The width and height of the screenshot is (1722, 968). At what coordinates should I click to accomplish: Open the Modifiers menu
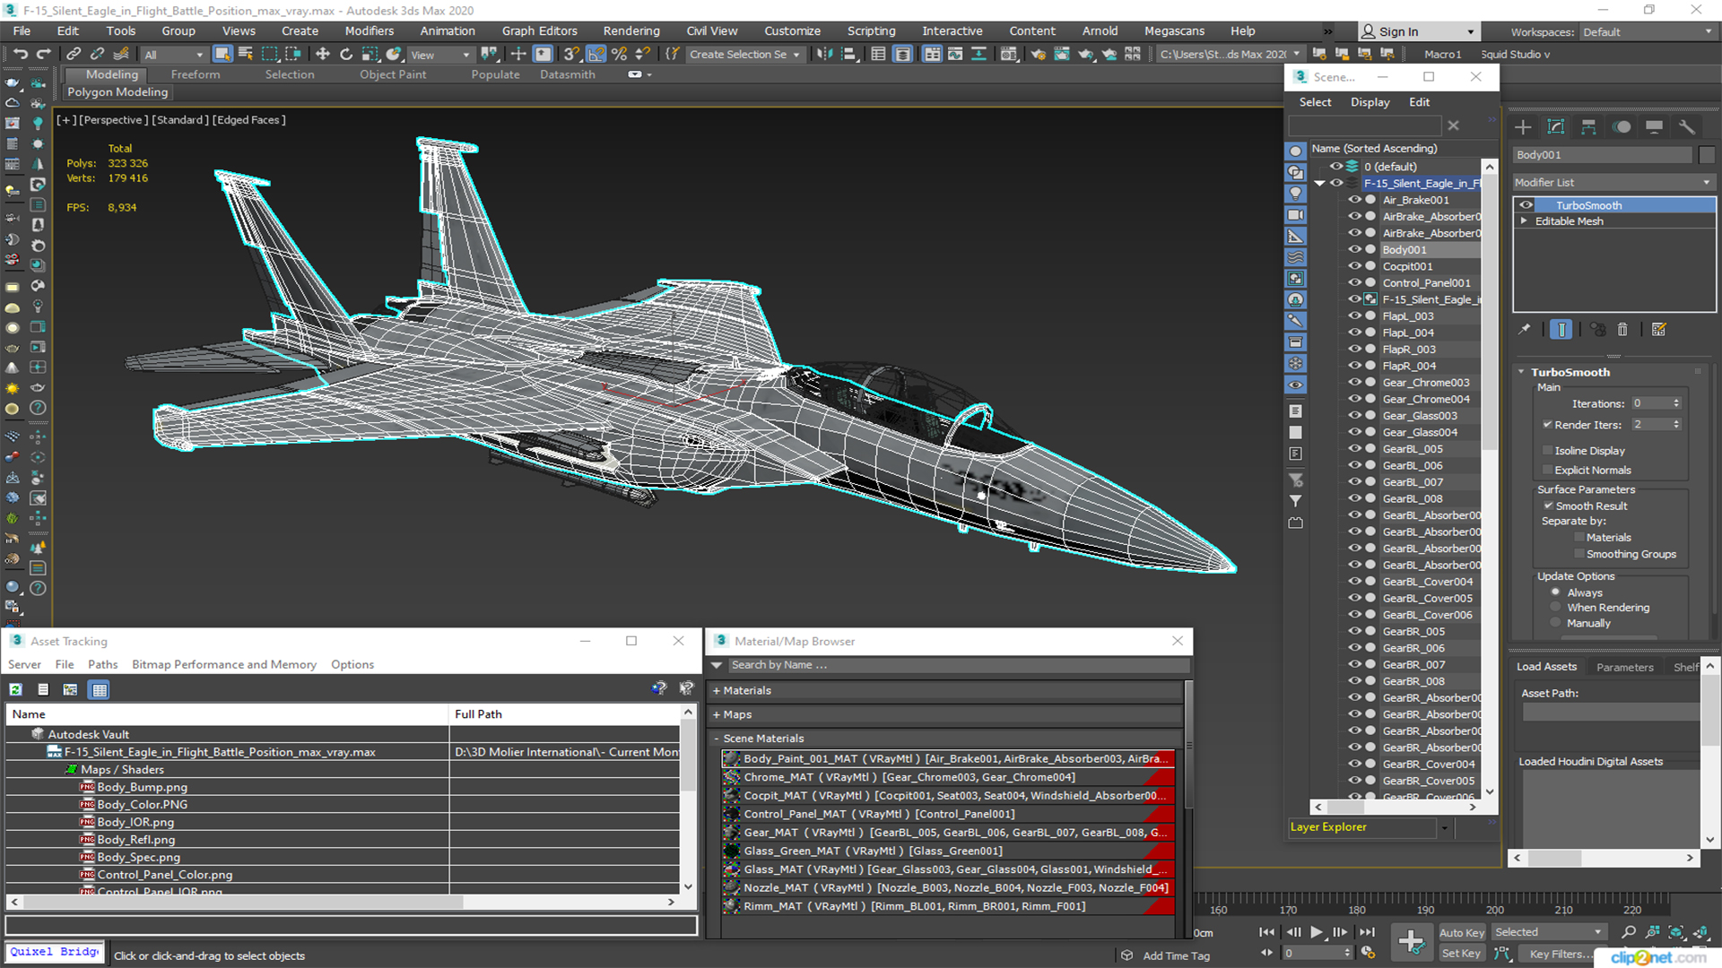pos(369,30)
